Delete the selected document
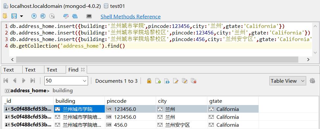This screenshot has width=320, height=129. 194,81
